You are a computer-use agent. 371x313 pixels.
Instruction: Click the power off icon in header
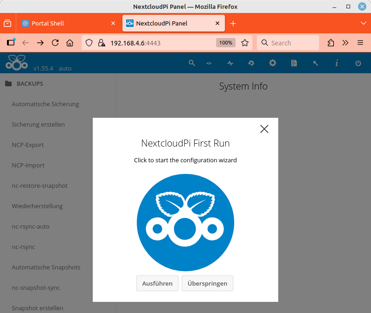[358, 63]
